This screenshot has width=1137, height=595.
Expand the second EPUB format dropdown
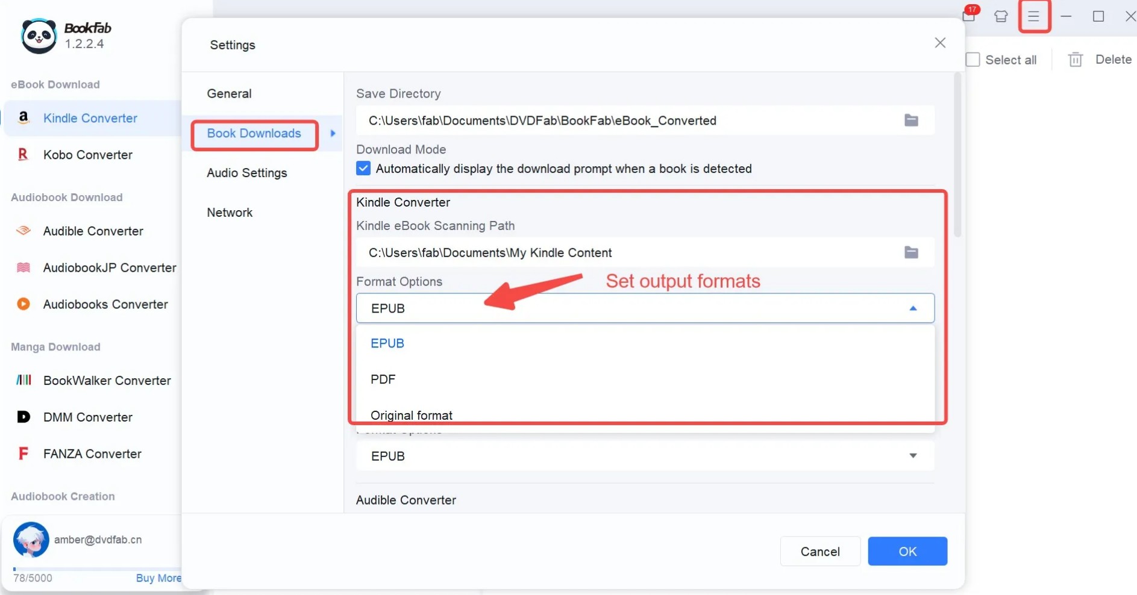913,456
